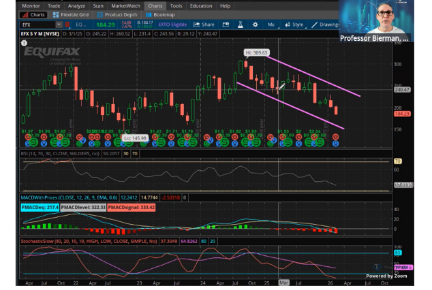432x290 pixels.
Task: Click the Lo: 145.98 price bubble
Action: pos(135,138)
